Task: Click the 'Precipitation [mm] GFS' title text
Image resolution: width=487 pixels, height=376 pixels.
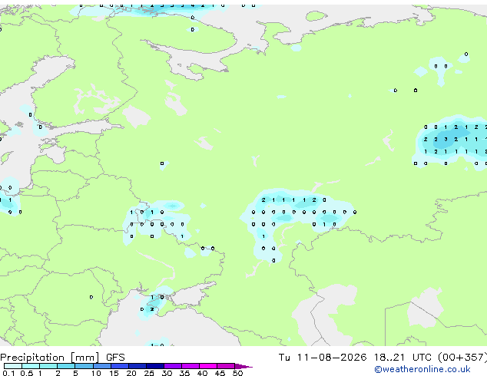Action: pyautogui.click(x=62, y=358)
